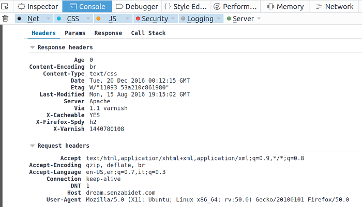This screenshot has width=362, height=207.
Task: Collapse the Request headers section
Action: 33,146
